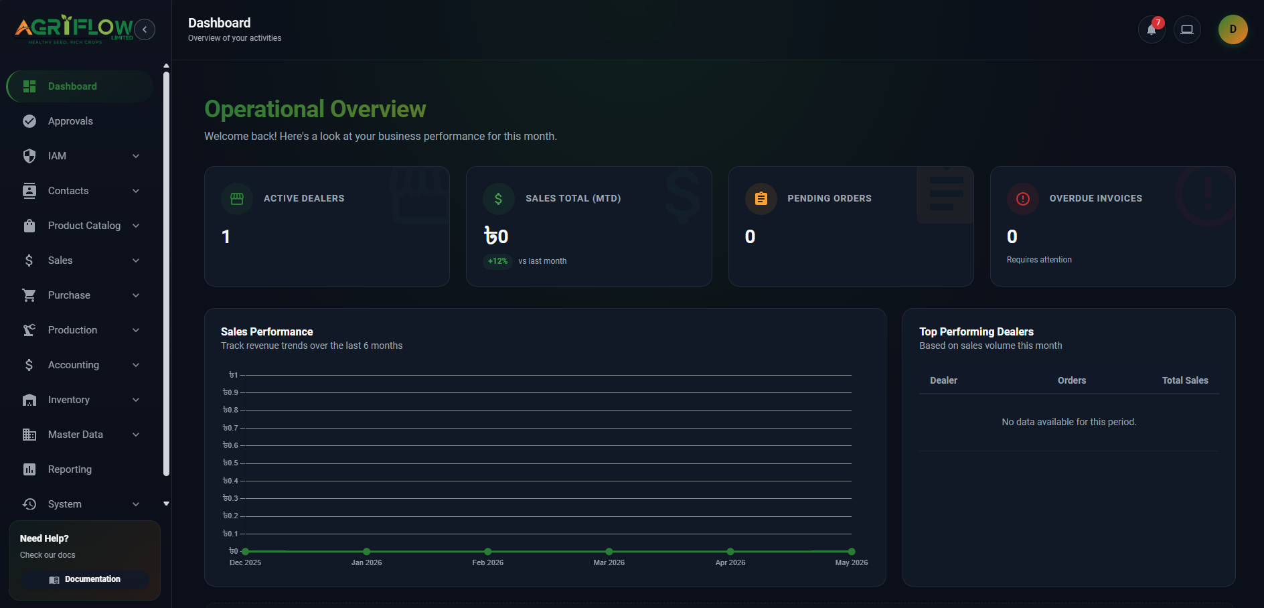Click the Overdue Invoices alert icon
This screenshot has width=1264, height=608.
(x=1022, y=199)
